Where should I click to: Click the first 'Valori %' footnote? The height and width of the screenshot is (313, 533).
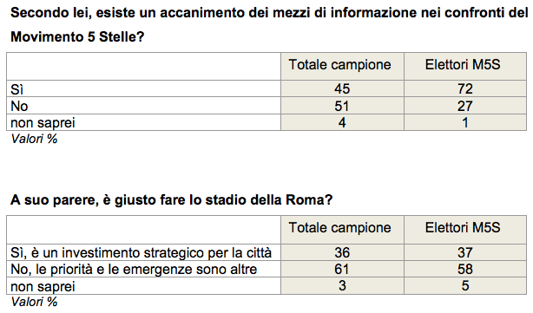[x=34, y=139]
